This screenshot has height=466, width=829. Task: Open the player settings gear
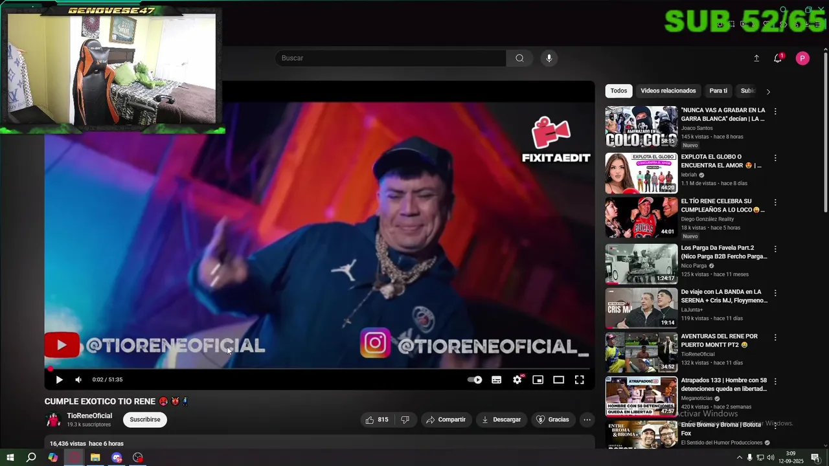coord(517,380)
